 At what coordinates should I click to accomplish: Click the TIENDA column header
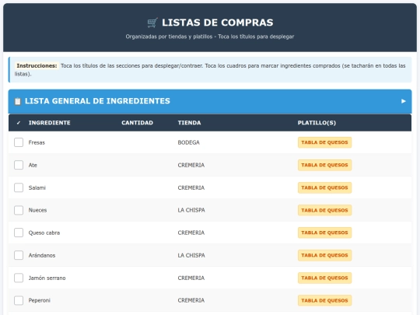pos(189,123)
